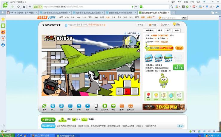The width and height of the screenshot is (221, 137).
Task: Click the 火线精英 recently played link
Action: [x=139, y=126]
